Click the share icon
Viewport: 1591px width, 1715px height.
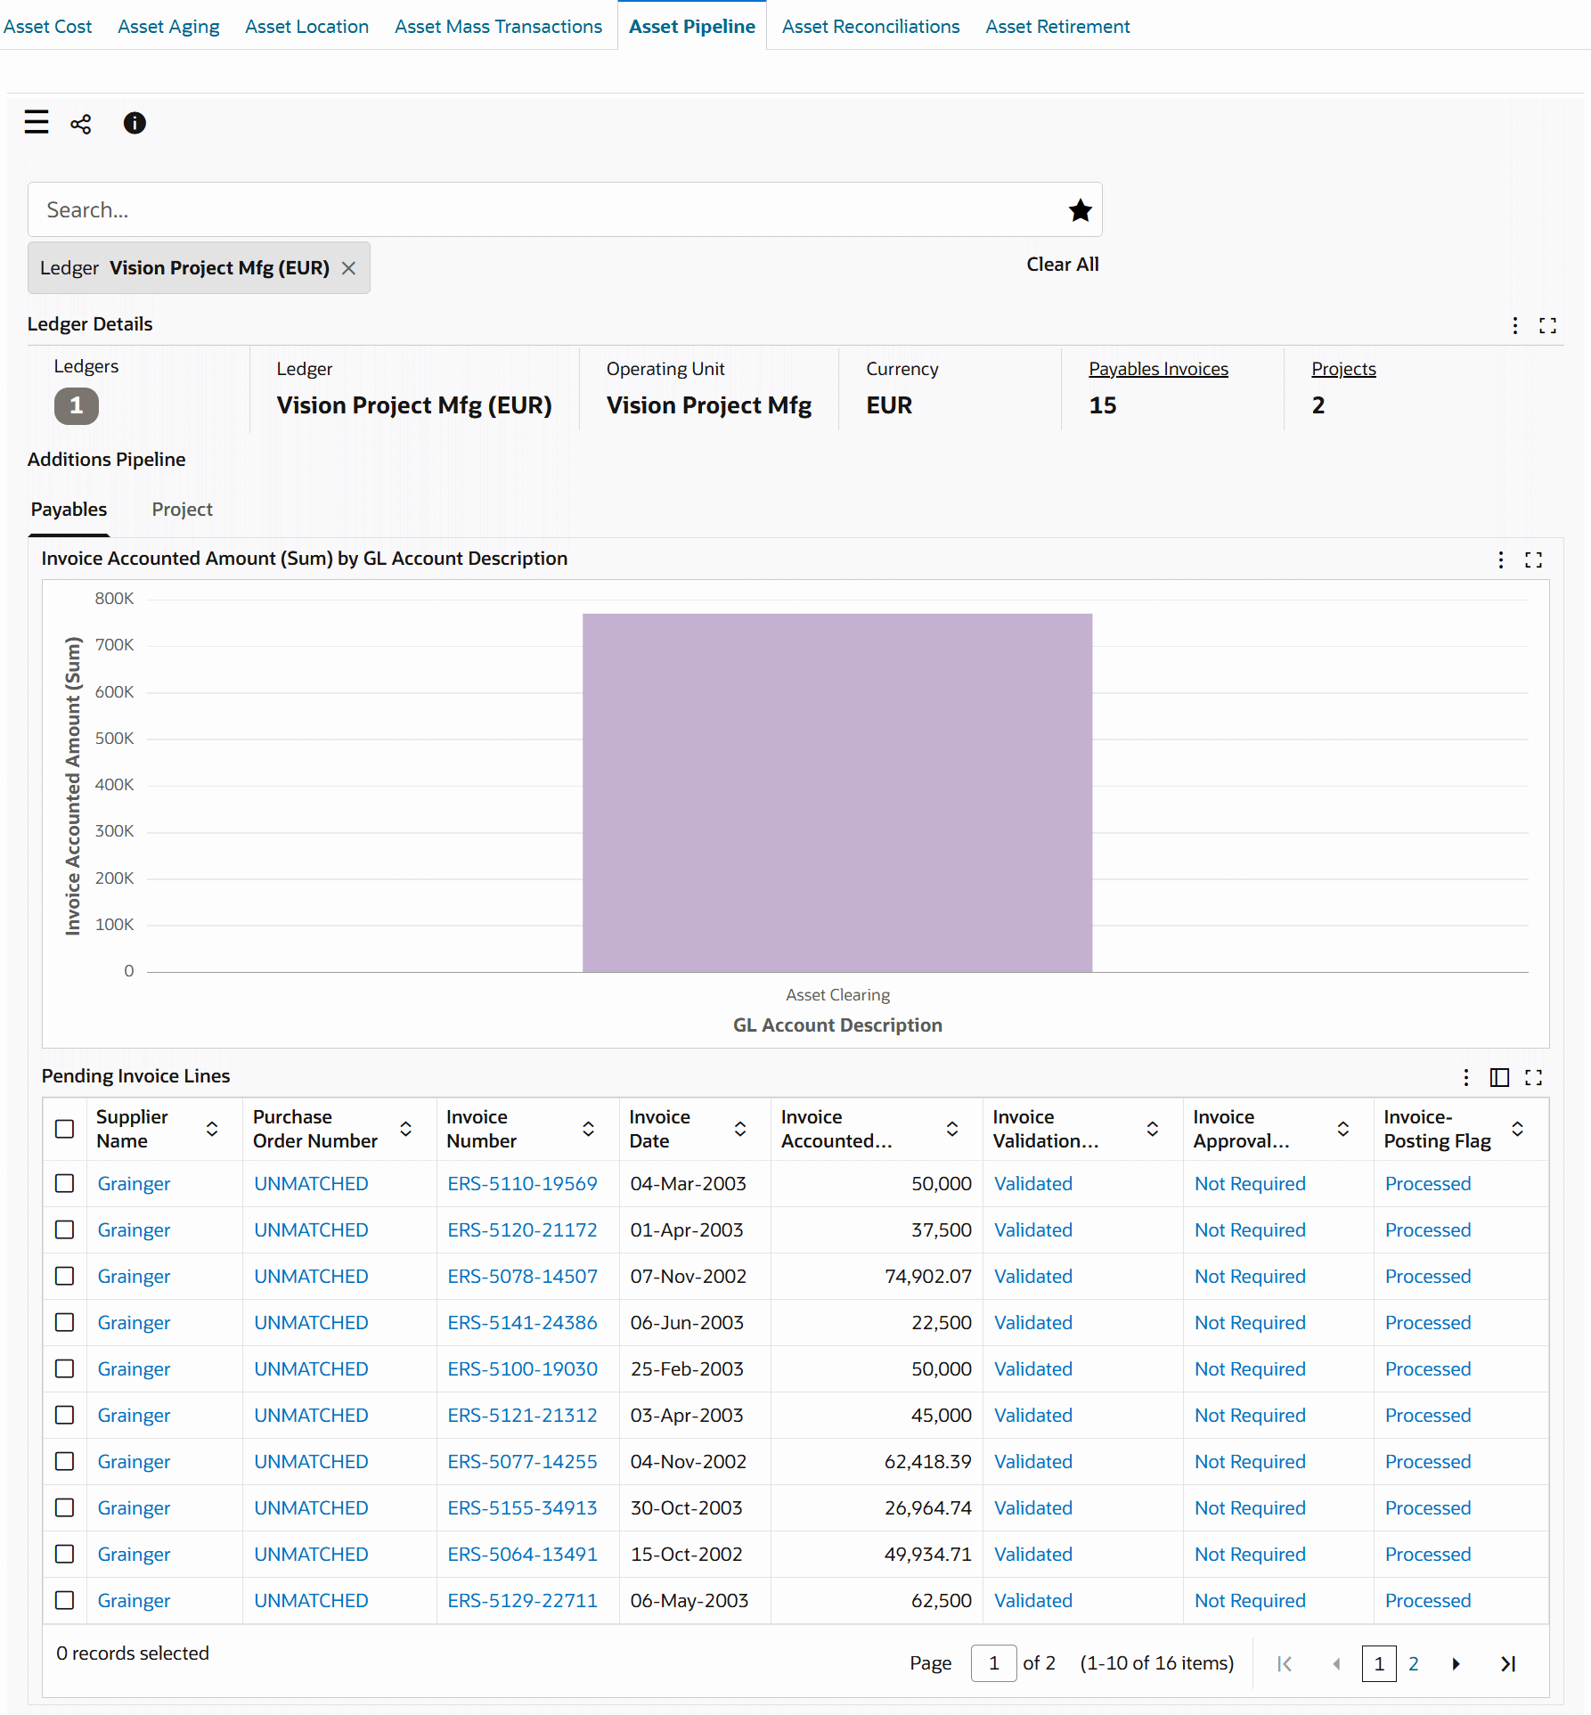tap(81, 124)
